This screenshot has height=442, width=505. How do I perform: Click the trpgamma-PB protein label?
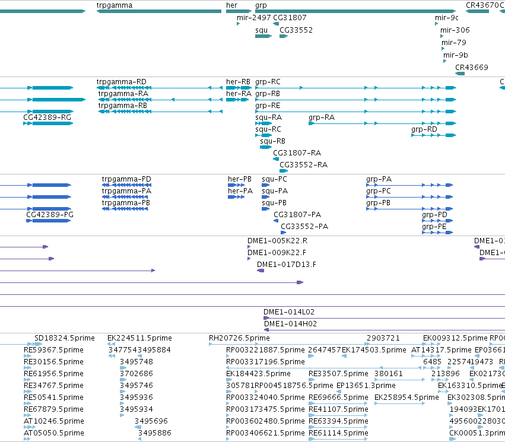pos(126,203)
